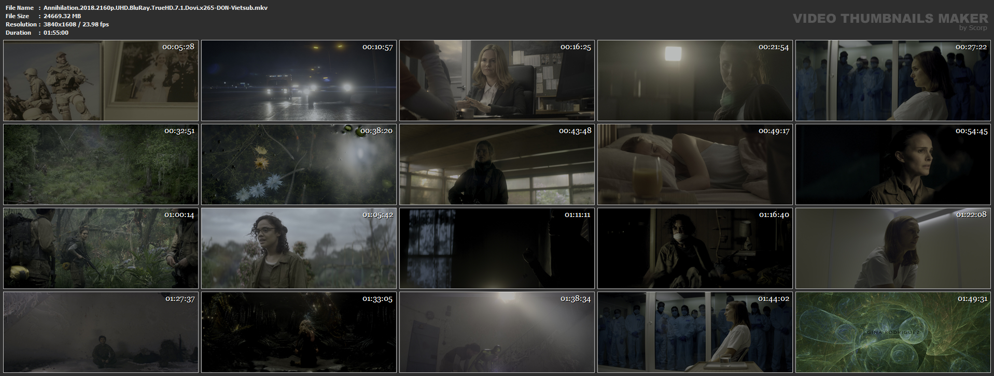Select the thumbnail at 00:49:17
Screen dimensions: 994x376
pyautogui.click(x=695, y=164)
